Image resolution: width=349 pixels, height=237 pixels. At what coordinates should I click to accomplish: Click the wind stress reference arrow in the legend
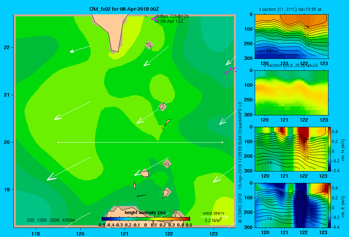click(x=215, y=216)
